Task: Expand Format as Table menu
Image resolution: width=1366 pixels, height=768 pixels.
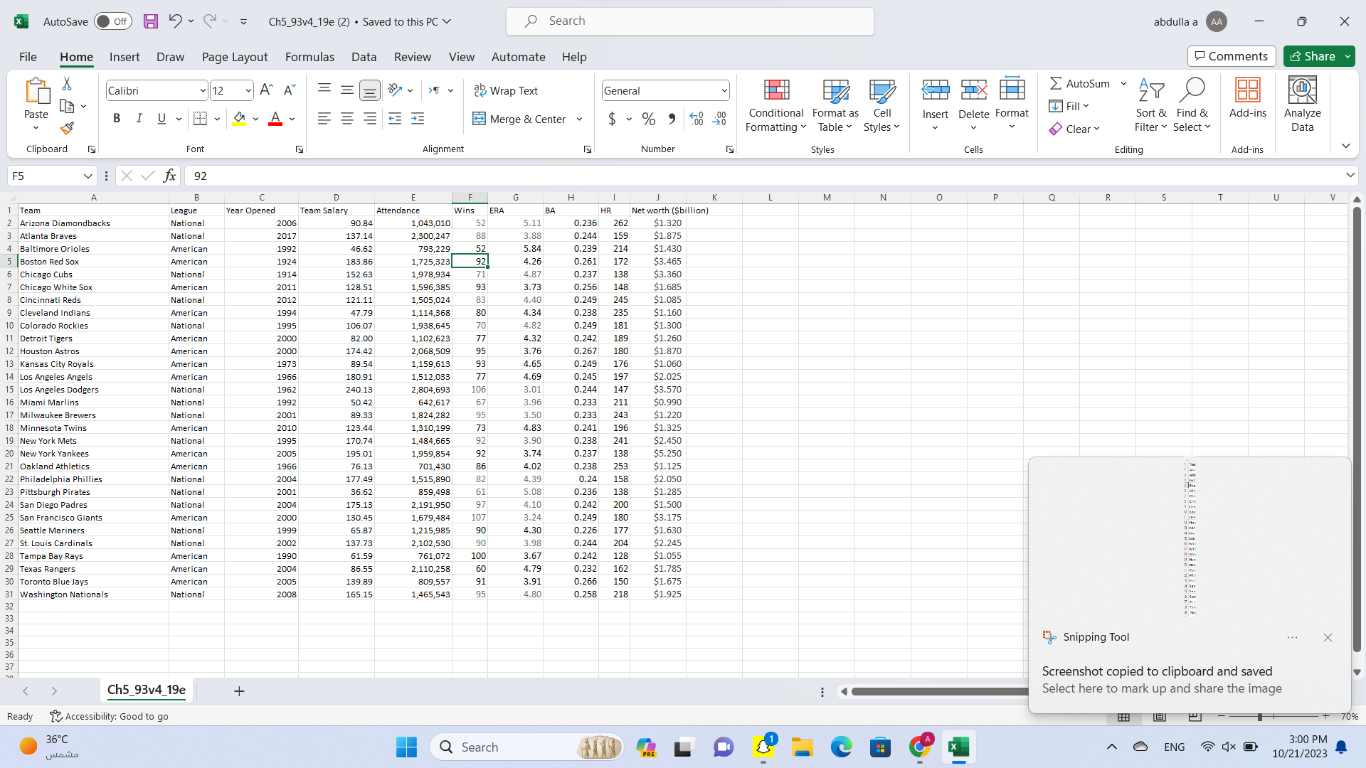Action: pyautogui.click(x=835, y=105)
